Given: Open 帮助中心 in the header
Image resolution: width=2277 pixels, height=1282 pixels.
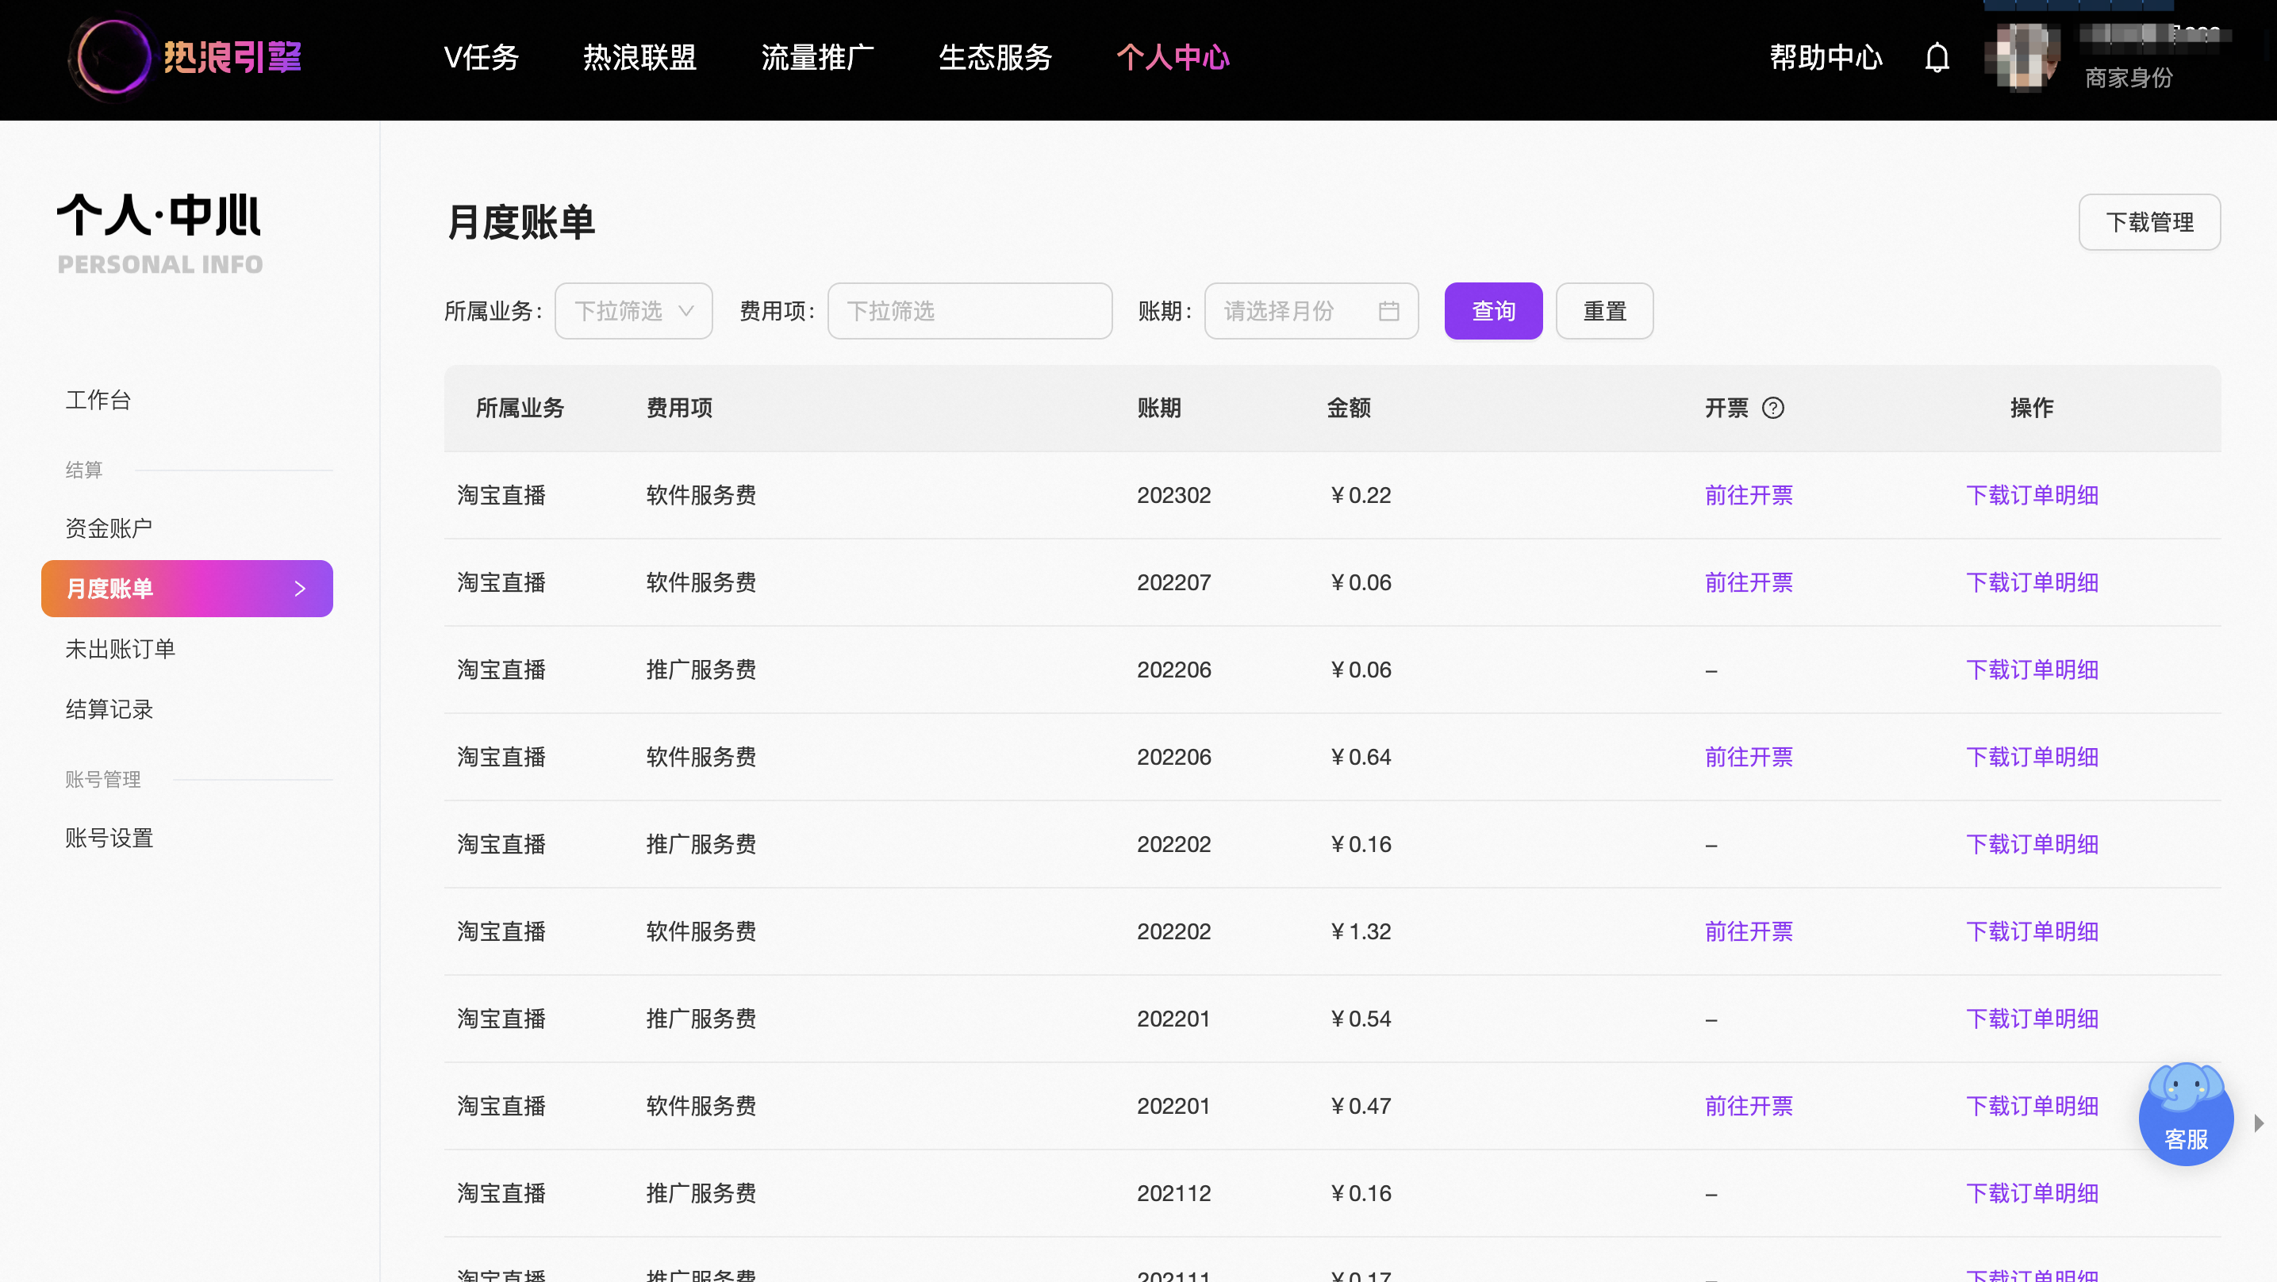Looking at the screenshot, I should (1826, 57).
